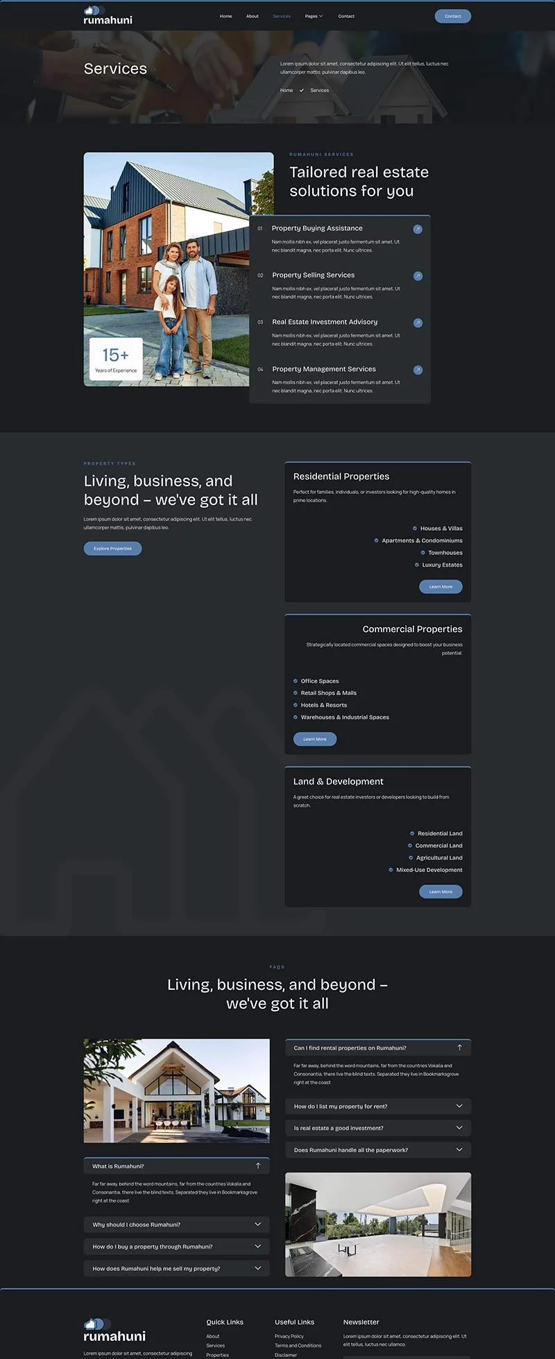Open arrow icon for Real Estate Investment Advisory
Viewport: 555px width, 1359px height.
coord(418,323)
